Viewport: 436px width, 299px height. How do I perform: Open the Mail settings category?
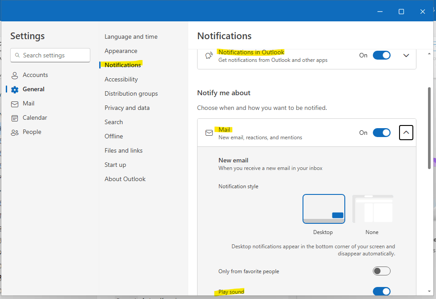[x=28, y=104]
